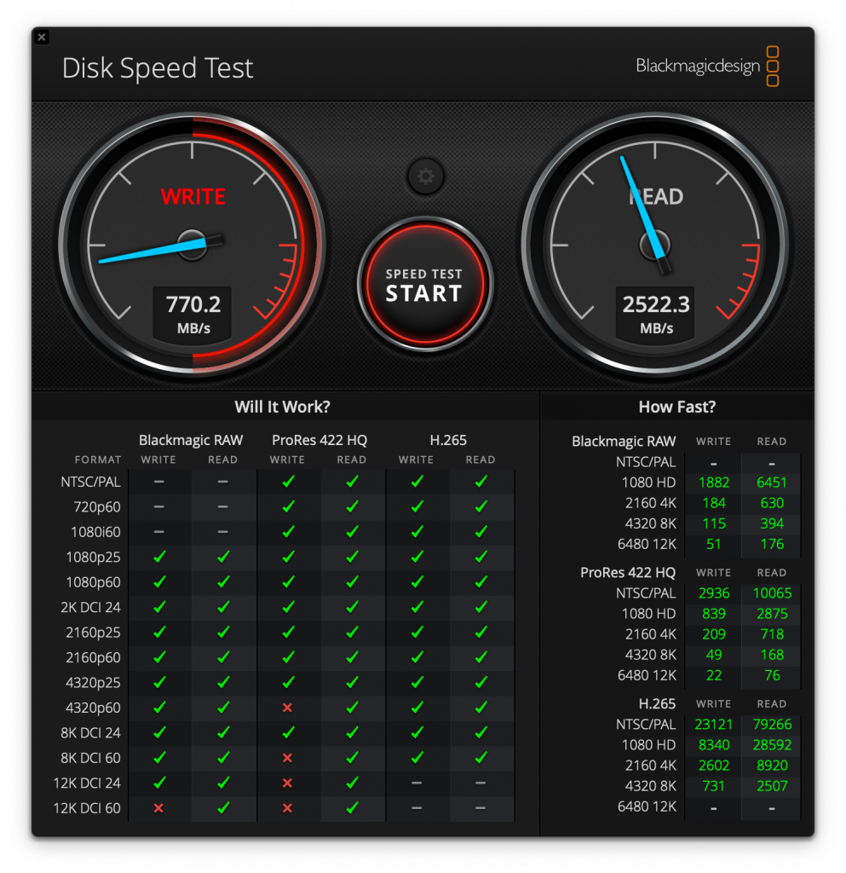Click the 2522.3 MB/s read readout

coord(656,314)
